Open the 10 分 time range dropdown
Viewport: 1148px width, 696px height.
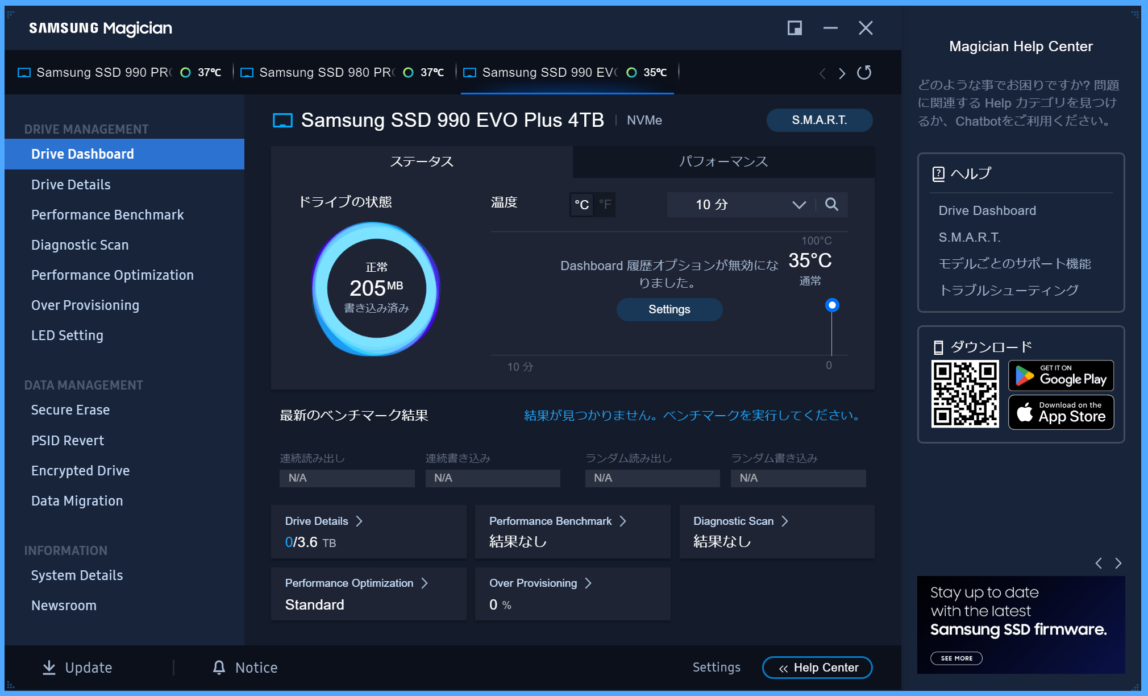click(x=741, y=205)
